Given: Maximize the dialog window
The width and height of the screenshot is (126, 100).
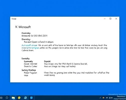Looking at the screenshot, I should click(110, 19).
